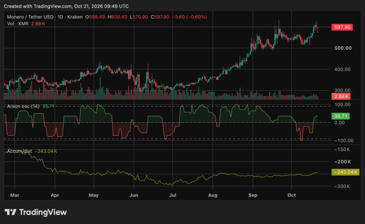Click the 0.00 Aroon scale label
Viewport: 365px width, 224px height.
click(339, 123)
